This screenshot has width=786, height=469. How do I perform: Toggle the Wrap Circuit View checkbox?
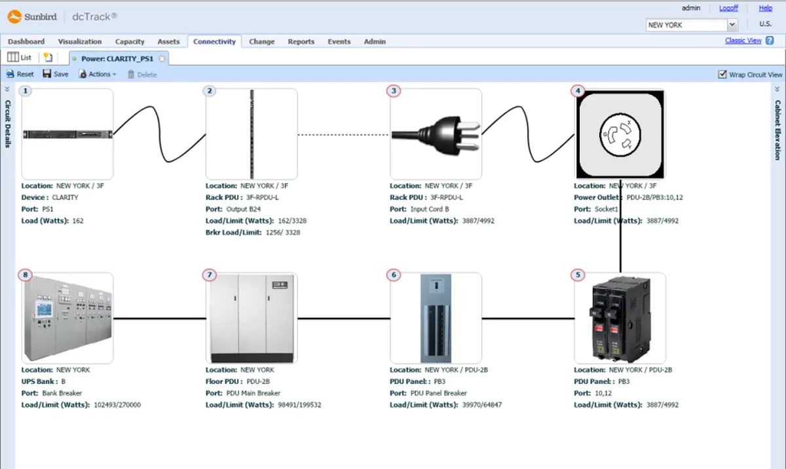[722, 75]
